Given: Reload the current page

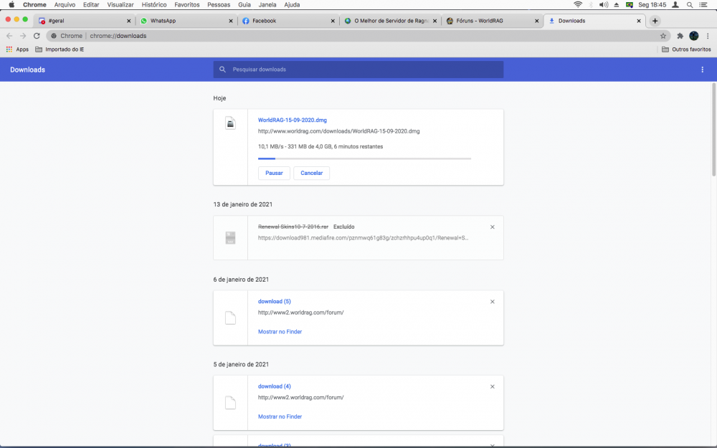Looking at the screenshot, I should [x=37, y=36].
